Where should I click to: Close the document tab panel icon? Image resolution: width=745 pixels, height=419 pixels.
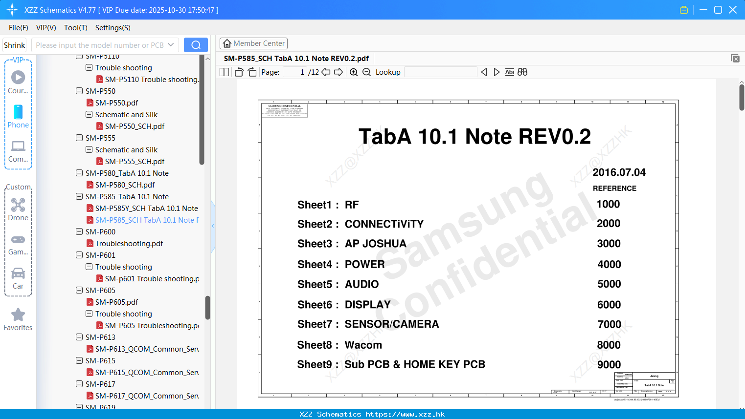pos(735,58)
